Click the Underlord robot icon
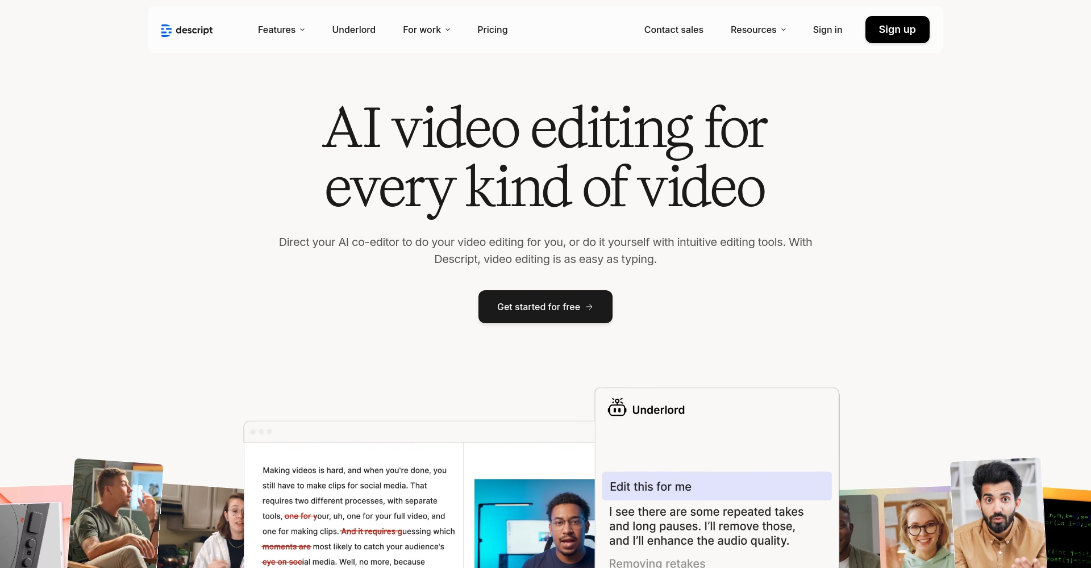 click(617, 408)
